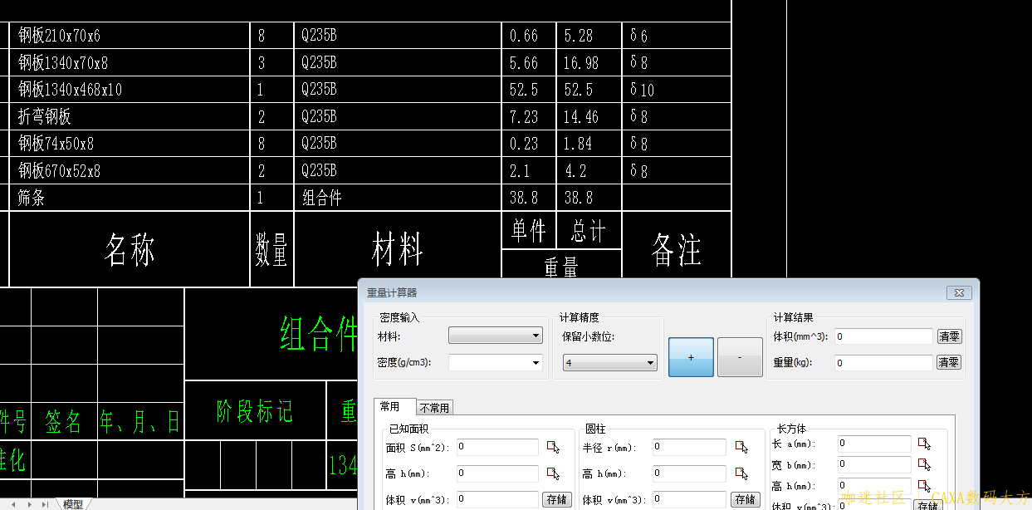Click the 圆柱 高 h(mm) input field
The height and width of the screenshot is (510, 1032).
[689, 473]
